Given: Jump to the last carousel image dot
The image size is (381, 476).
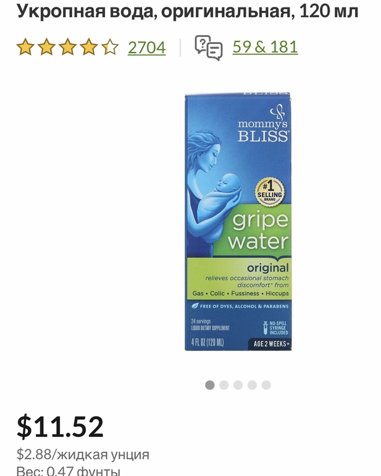Looking at the screenshot, I should tap(266, 385).
